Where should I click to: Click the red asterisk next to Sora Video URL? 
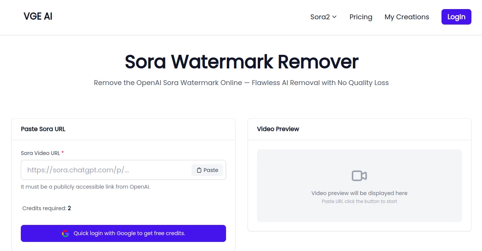click(x=62, y=153)
